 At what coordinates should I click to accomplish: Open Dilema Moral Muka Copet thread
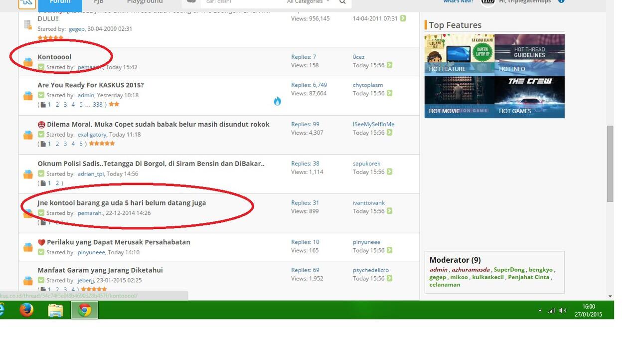pyautogui.click(x=158, y=124)
